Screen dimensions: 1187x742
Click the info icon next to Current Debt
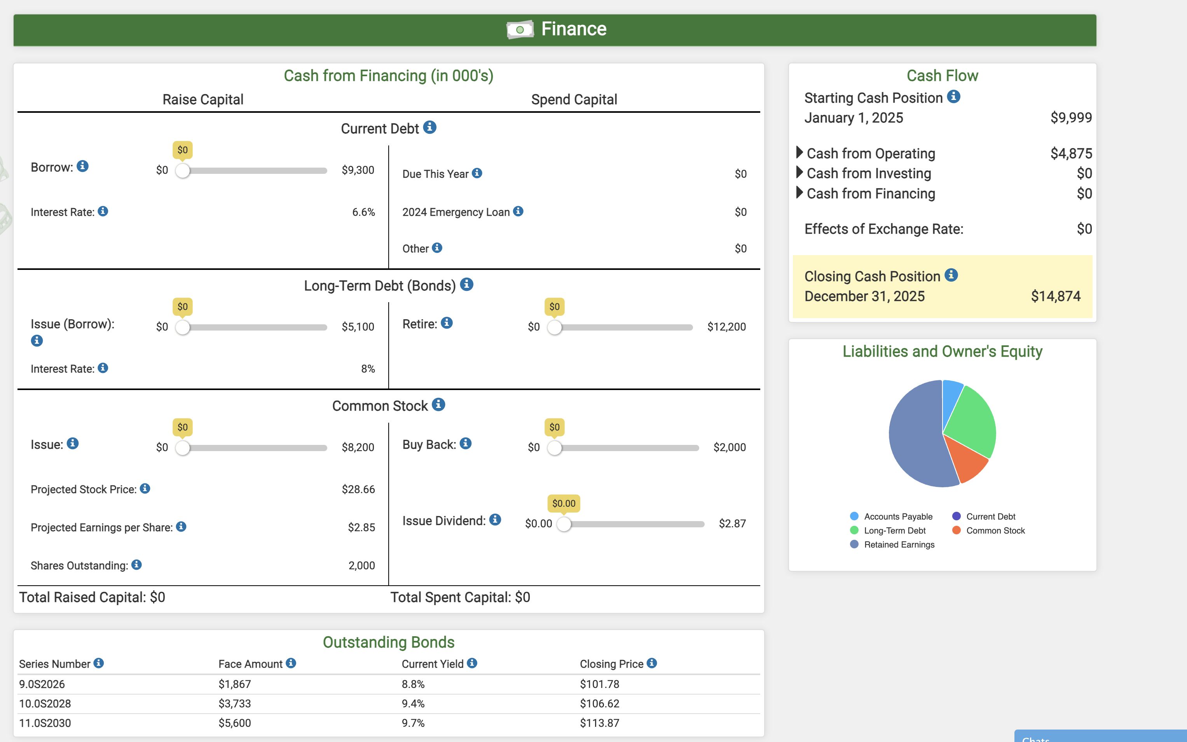[x=429, y=128]
